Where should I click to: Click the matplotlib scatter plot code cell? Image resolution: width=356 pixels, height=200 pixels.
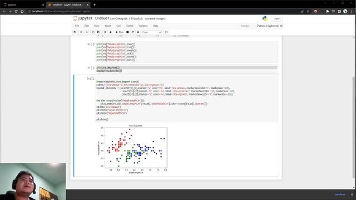(187, 99)
